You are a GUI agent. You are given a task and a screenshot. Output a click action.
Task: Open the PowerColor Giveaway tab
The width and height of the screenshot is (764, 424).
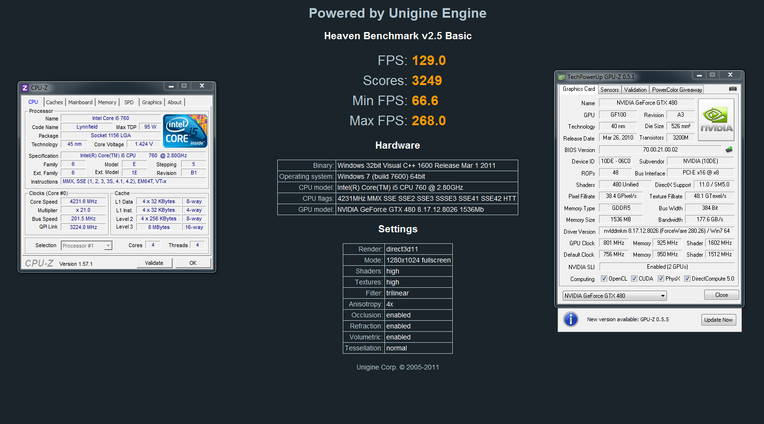[677, 90]
